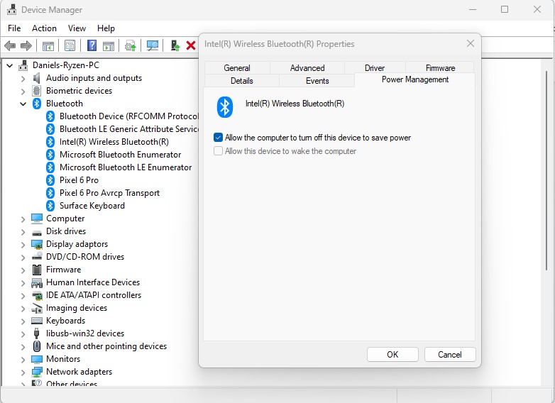Image resolution: width=555 pixels, height=403 pixels.
Task: Expand the Keyboards category
Action: (23, 321)
